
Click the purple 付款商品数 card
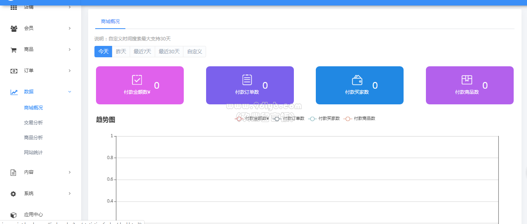470,86
